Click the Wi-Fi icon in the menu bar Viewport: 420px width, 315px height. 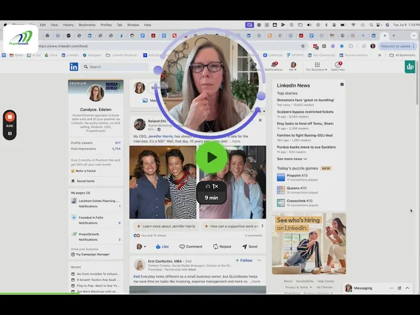(x=353, y=25)
